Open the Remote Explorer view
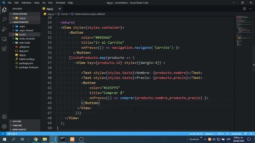Image resolution: width=255 pixels, height=143 pixels. point(4,39)
